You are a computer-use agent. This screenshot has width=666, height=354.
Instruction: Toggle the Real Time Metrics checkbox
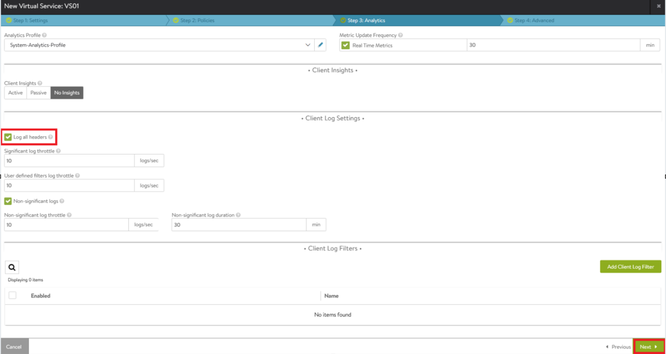click(346, 45)
